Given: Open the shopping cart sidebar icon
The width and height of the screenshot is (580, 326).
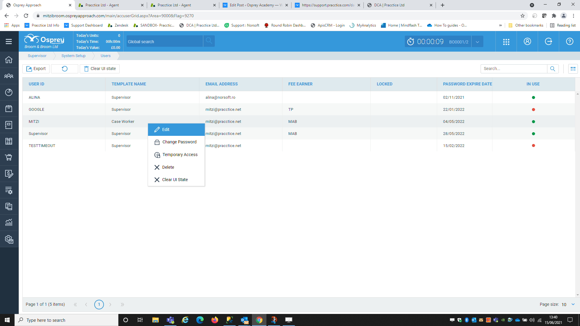Looking at the screenshot, I should 9,157.
